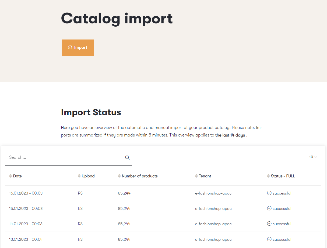
Task: Open the rows-per-page dropdown showing 10
Action: tap(313, 157)
